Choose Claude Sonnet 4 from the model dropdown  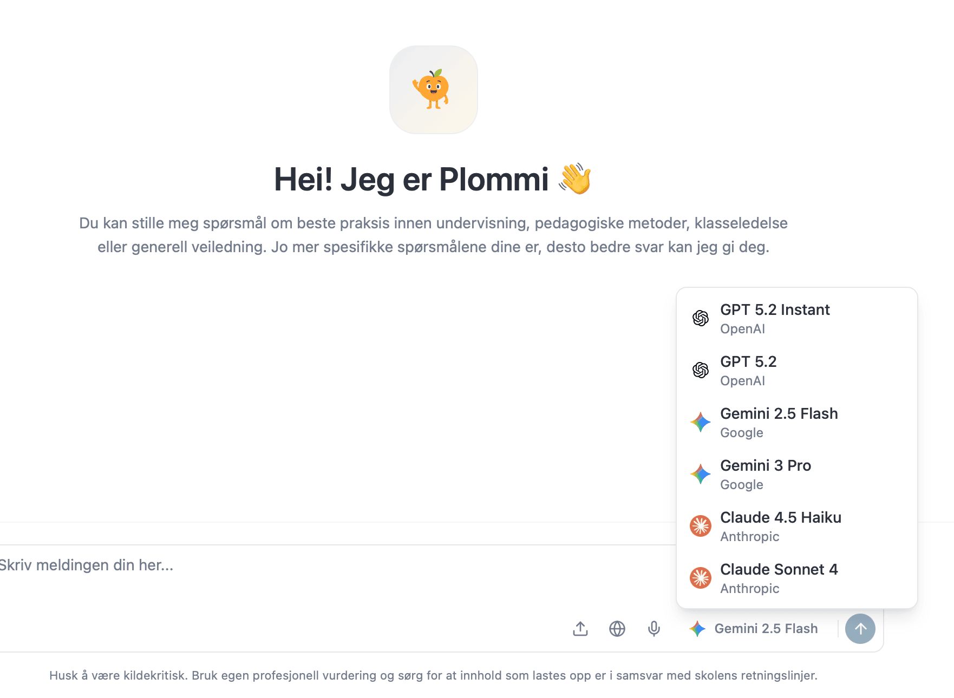[779, 569]
